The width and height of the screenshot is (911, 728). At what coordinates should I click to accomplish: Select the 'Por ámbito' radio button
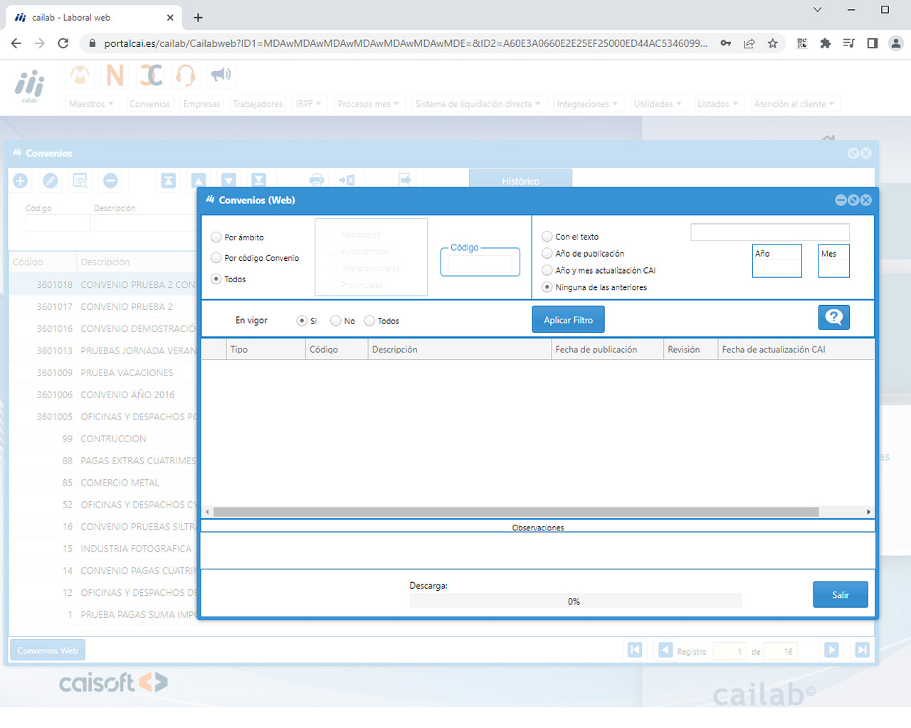[216, 237]
